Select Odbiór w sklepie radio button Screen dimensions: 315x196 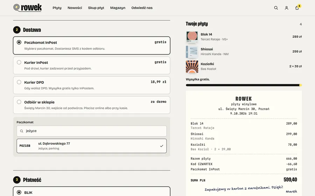coord(19,102)
